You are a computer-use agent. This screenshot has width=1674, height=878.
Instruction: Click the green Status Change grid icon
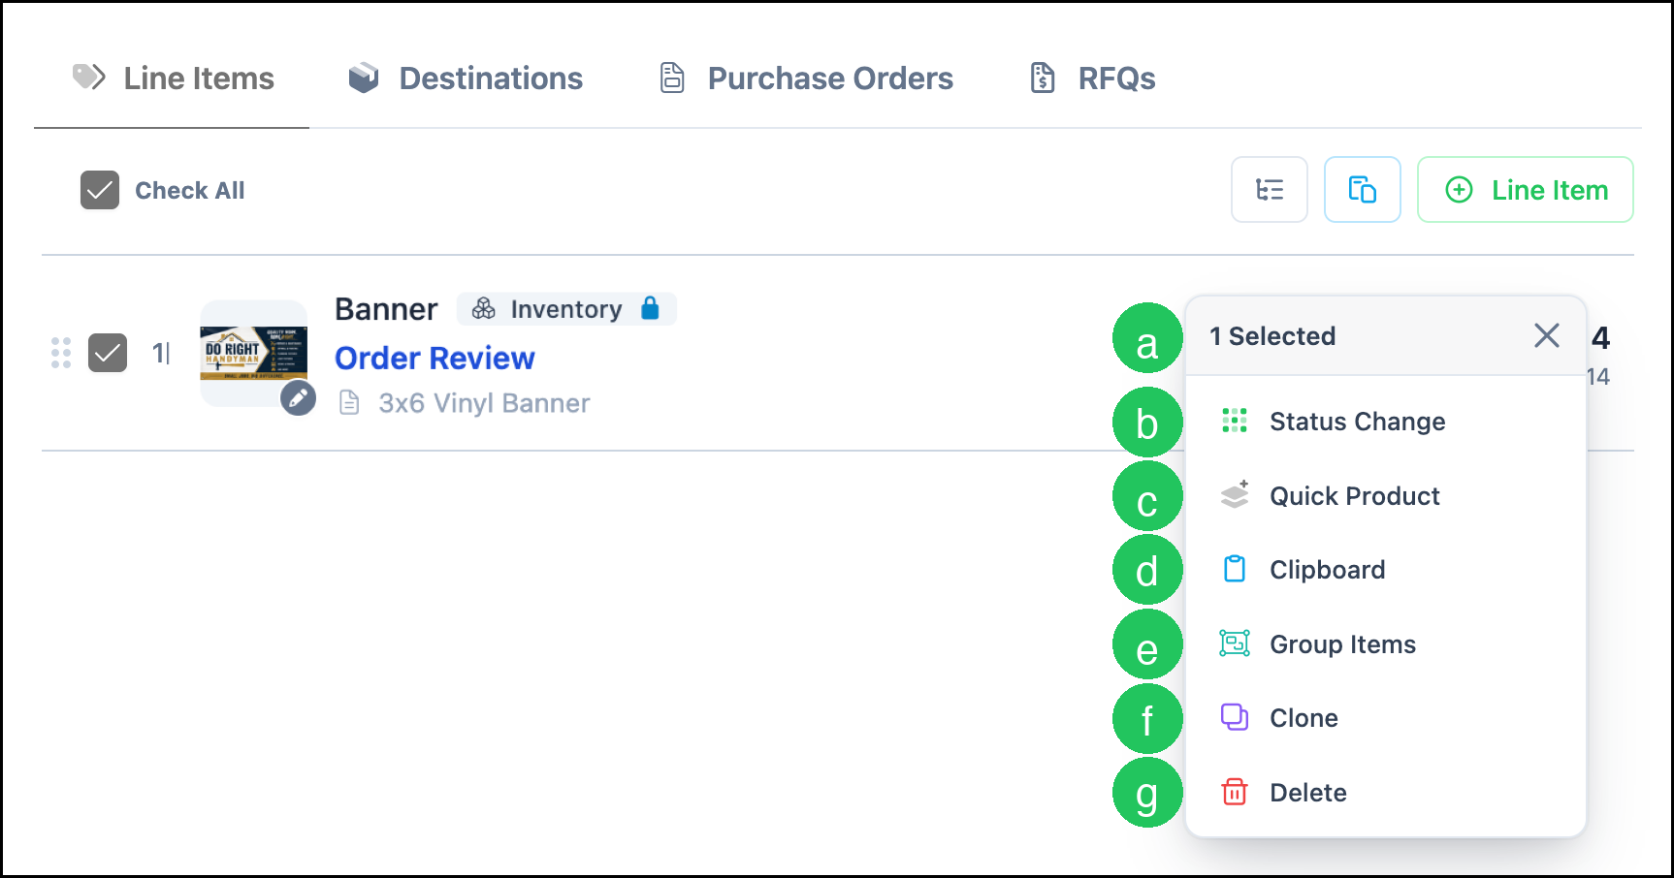(1234, 421)
